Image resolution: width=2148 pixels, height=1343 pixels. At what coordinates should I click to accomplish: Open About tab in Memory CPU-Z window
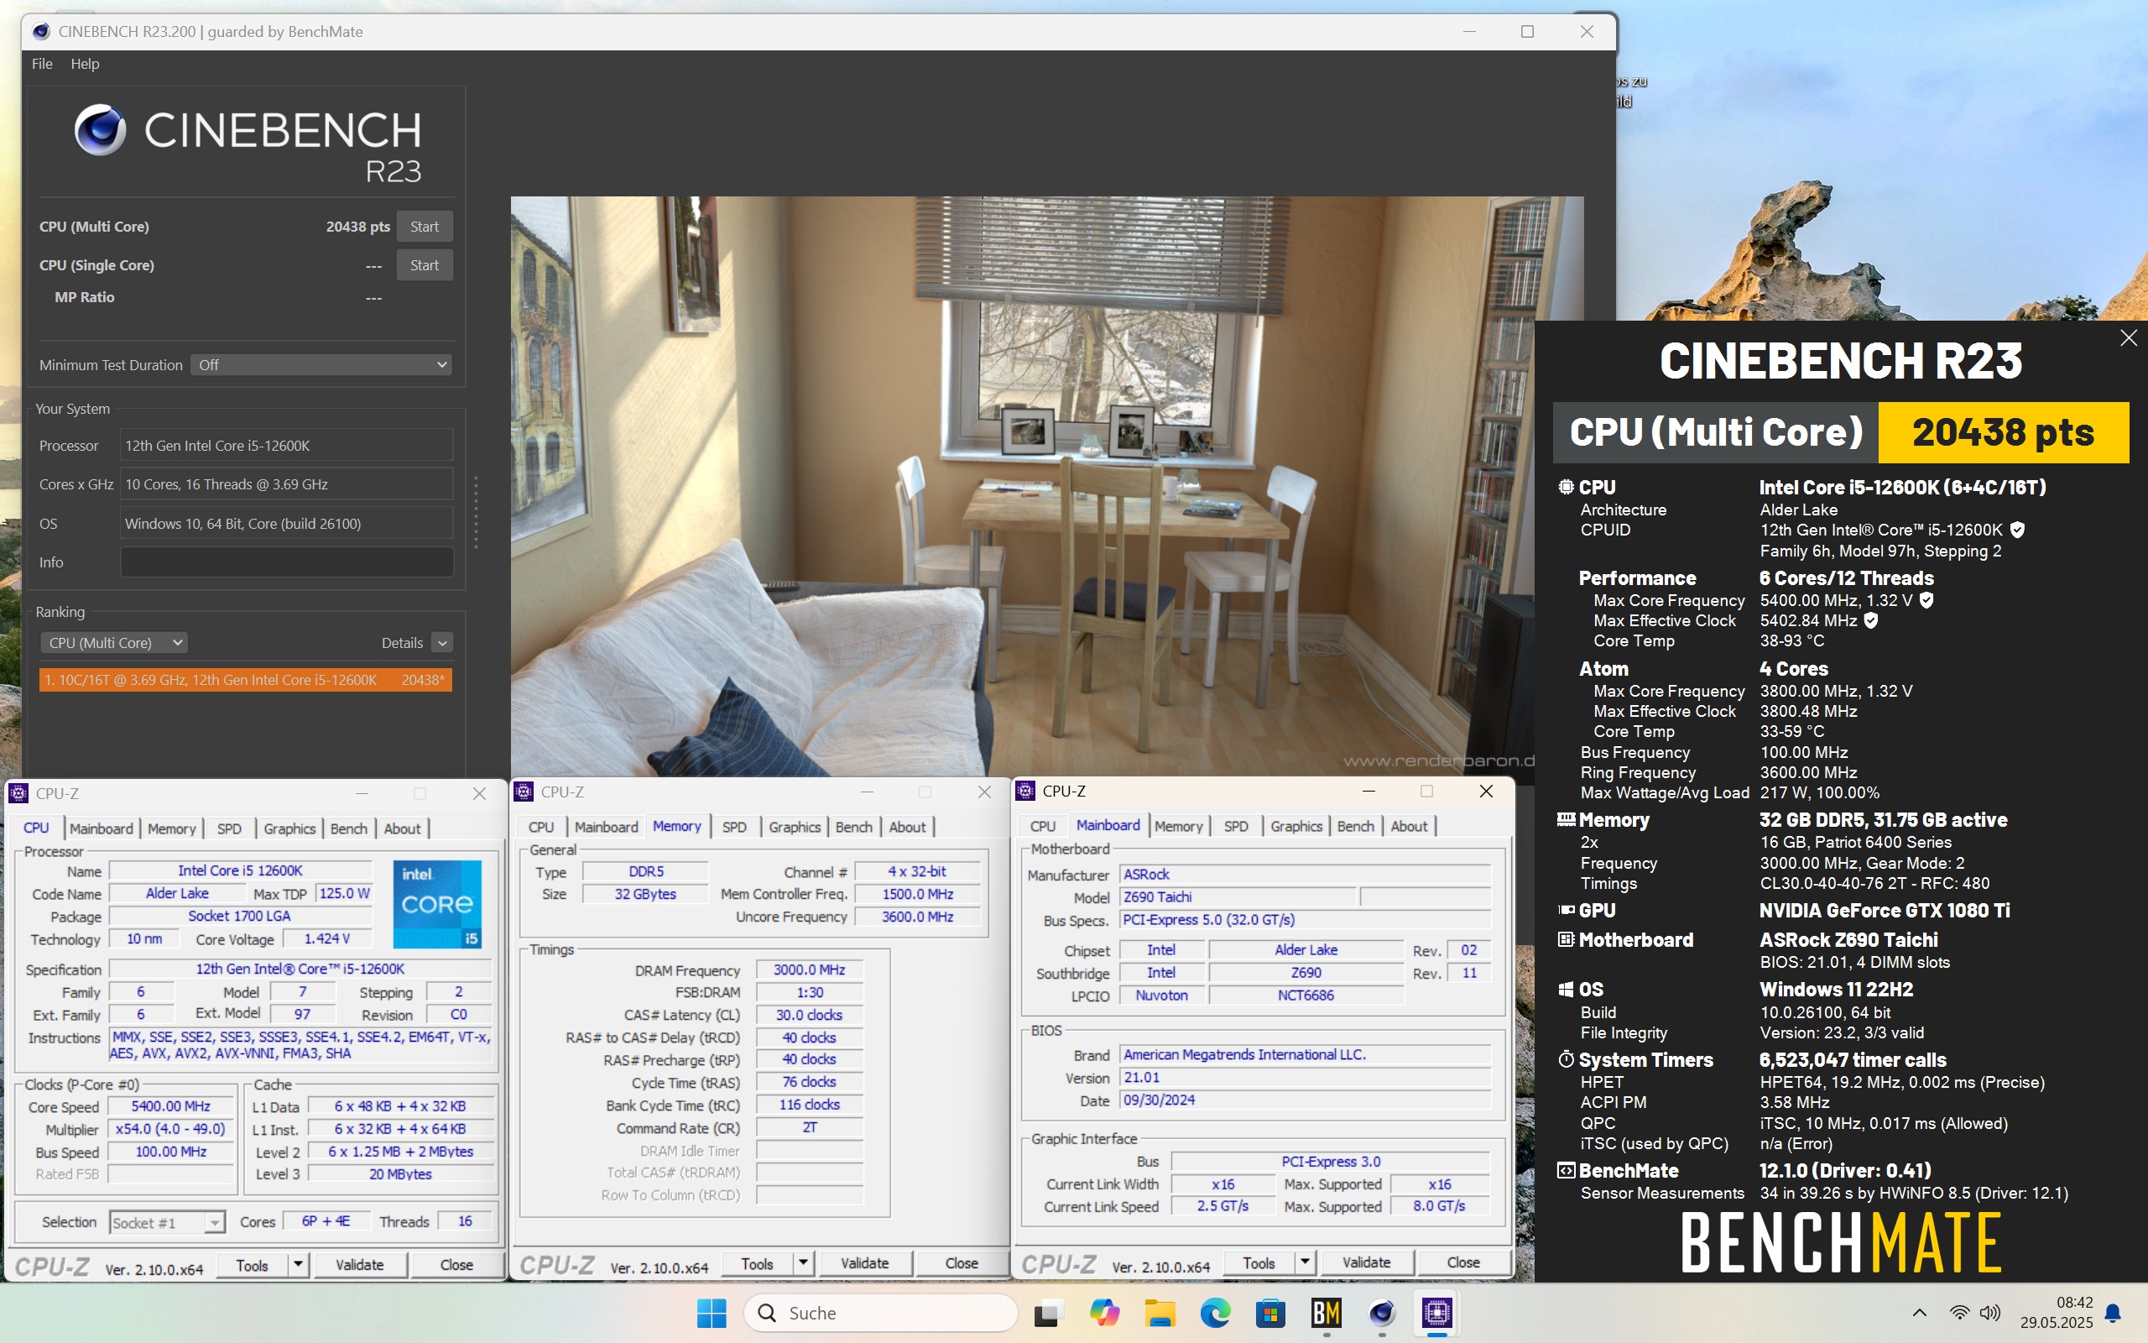(x=907, y=826)
